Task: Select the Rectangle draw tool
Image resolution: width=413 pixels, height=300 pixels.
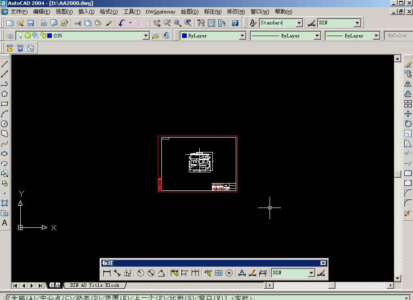Action: [5, 104]
